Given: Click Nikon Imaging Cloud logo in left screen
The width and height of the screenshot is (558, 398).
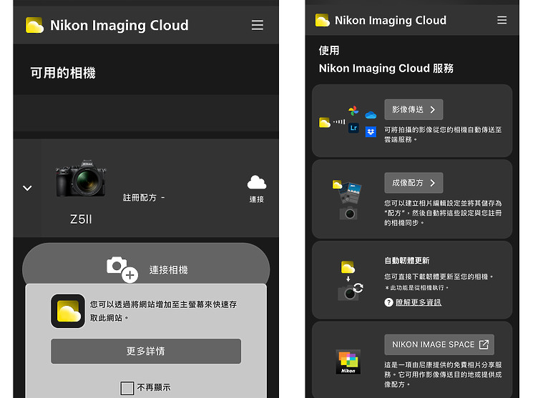Looking at the screenshot, I should point(35,25).
